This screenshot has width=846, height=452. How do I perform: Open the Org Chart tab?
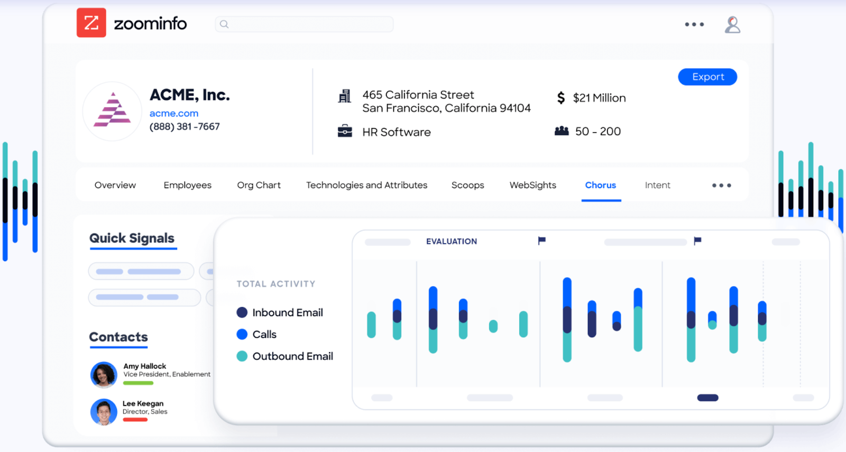(259, 185)
